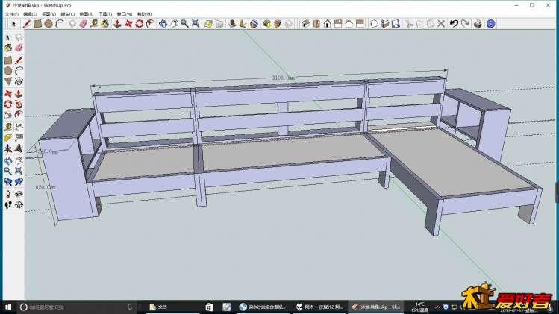Screen dimensions: 559x314
Task: Click the Windows Start button
Action: tap(7, 307)
